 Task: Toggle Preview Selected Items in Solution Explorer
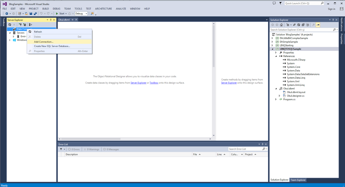318,25
